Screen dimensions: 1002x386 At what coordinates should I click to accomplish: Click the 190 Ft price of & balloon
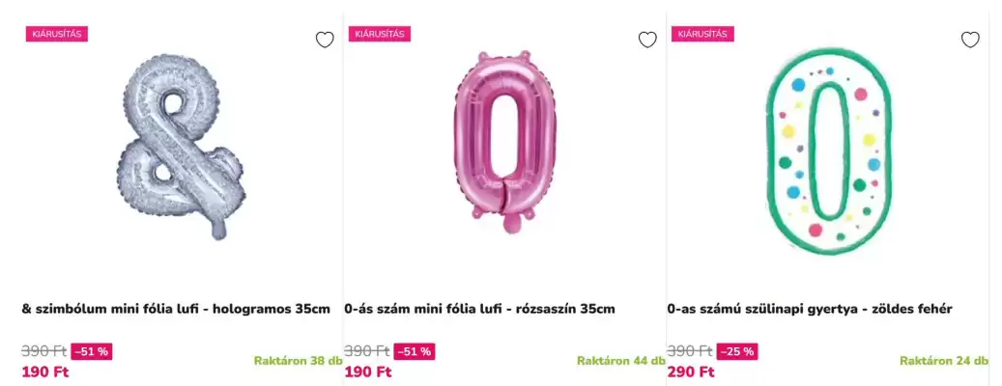click(45, 372)
